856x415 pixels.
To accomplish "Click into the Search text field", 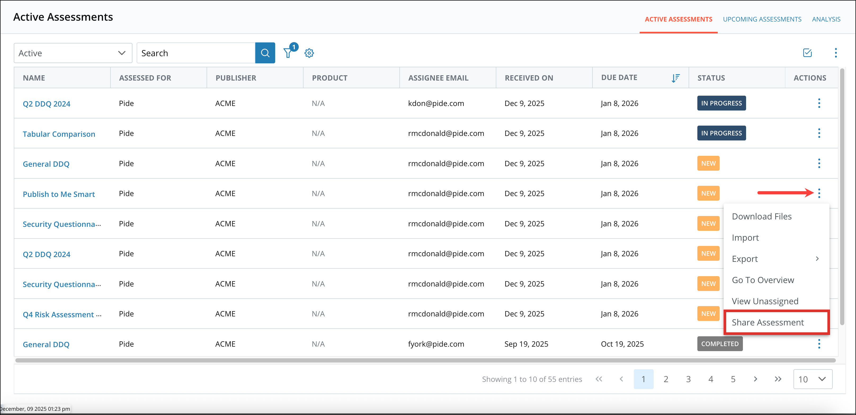I will point(196,53).
